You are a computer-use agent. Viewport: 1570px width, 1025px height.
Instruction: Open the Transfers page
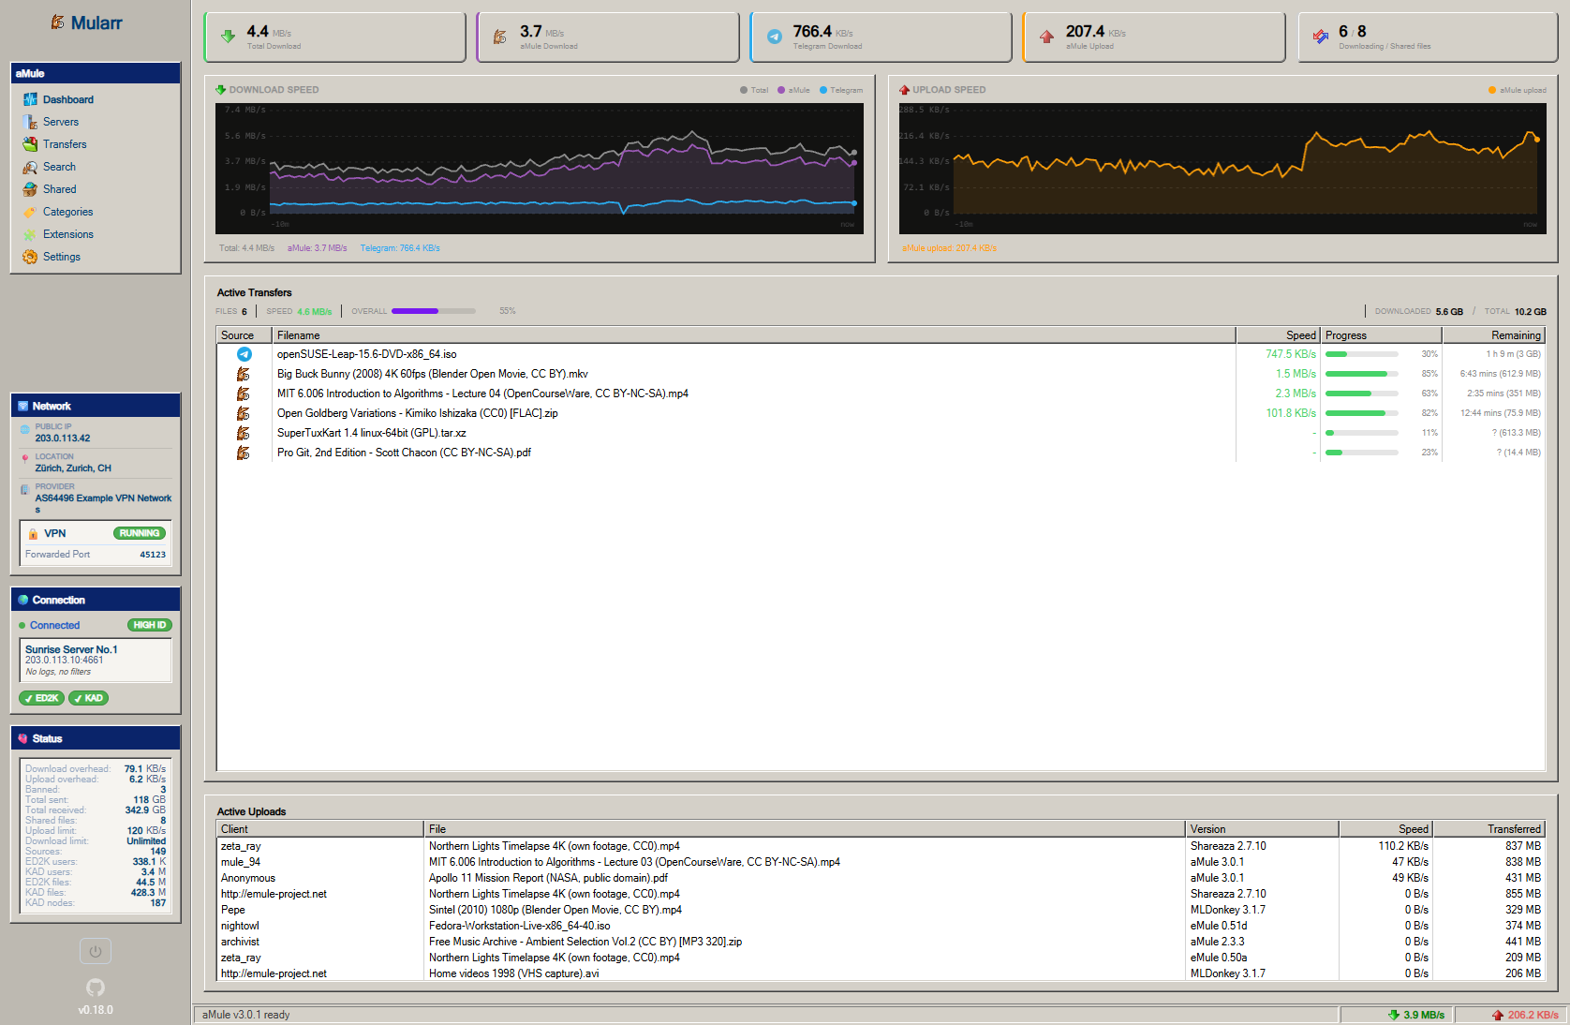click(x=64, y=144)
